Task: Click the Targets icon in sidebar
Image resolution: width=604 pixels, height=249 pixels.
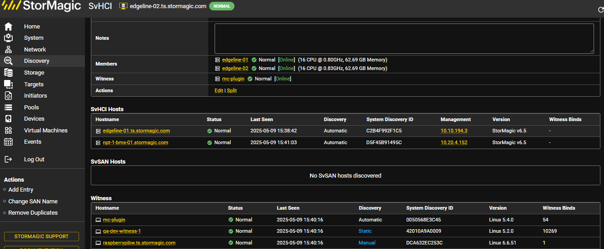Action: (8, 84)
